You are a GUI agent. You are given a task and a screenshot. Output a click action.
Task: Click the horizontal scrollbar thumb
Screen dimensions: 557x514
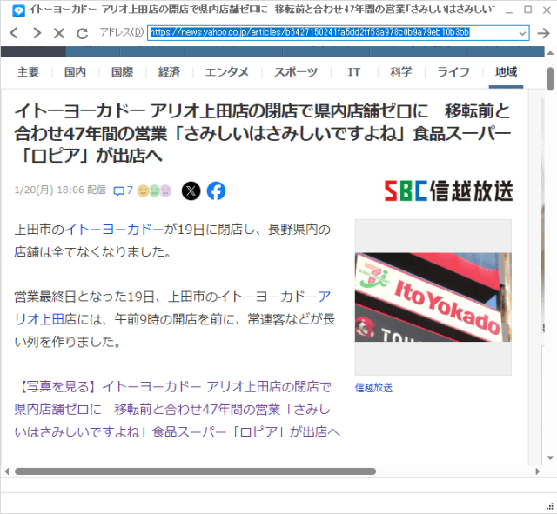pyautogui.click(x=195, y=471)
